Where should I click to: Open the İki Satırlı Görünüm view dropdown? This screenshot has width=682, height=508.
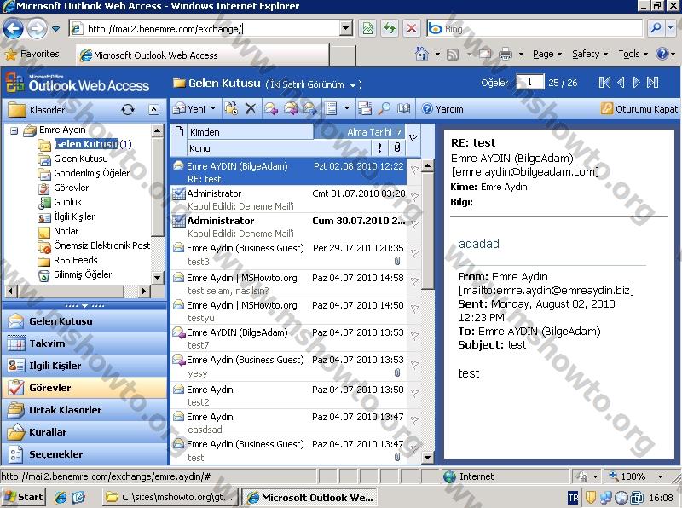click(x=313, y=84)
